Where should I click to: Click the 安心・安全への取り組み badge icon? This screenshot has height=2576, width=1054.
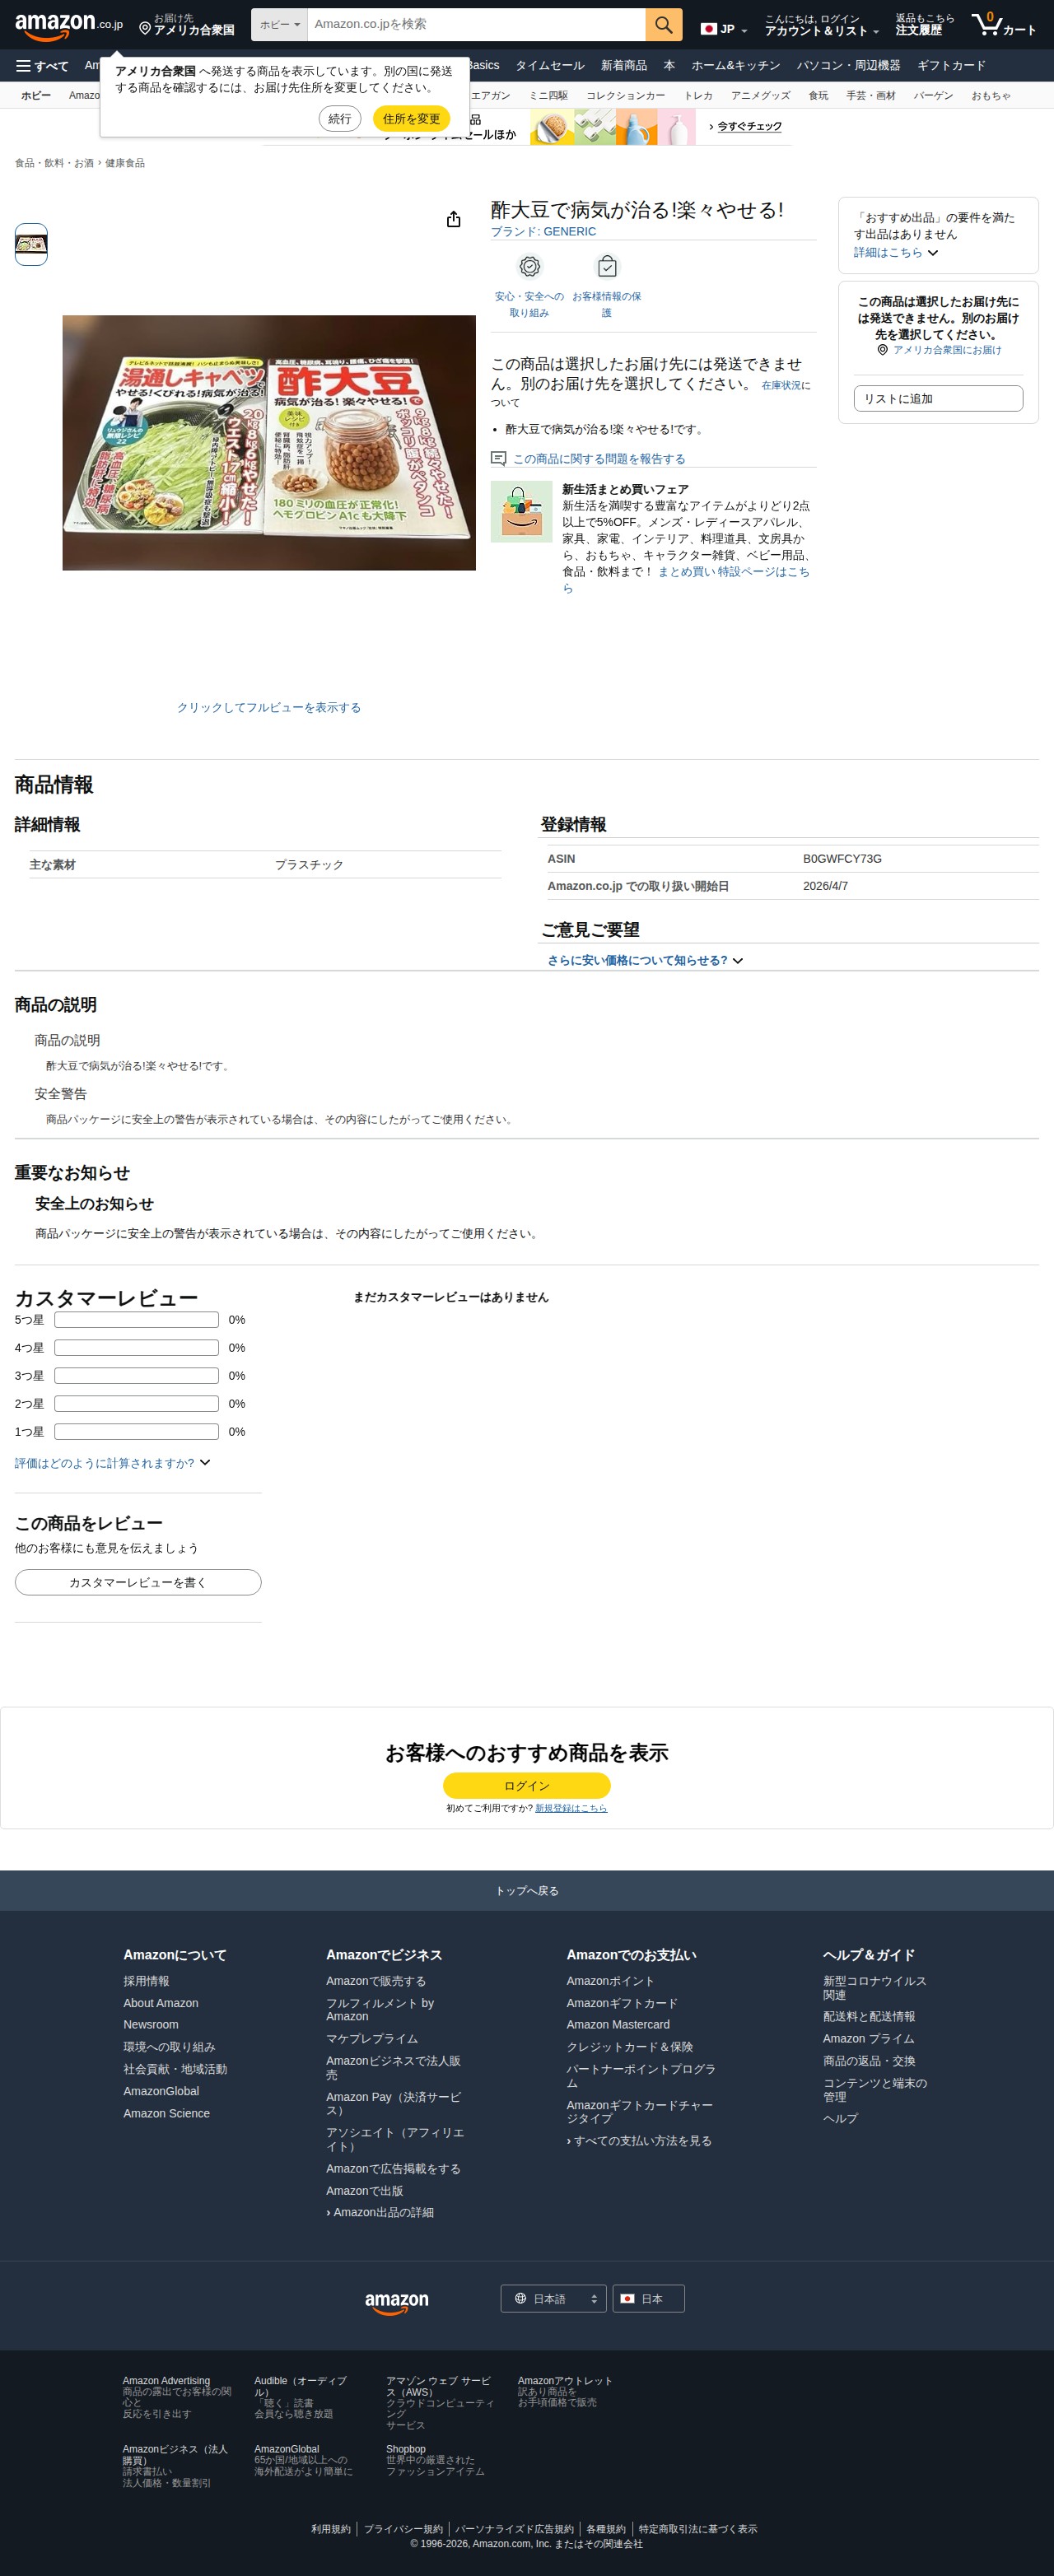pyautogui.click(x=529, y=266)
